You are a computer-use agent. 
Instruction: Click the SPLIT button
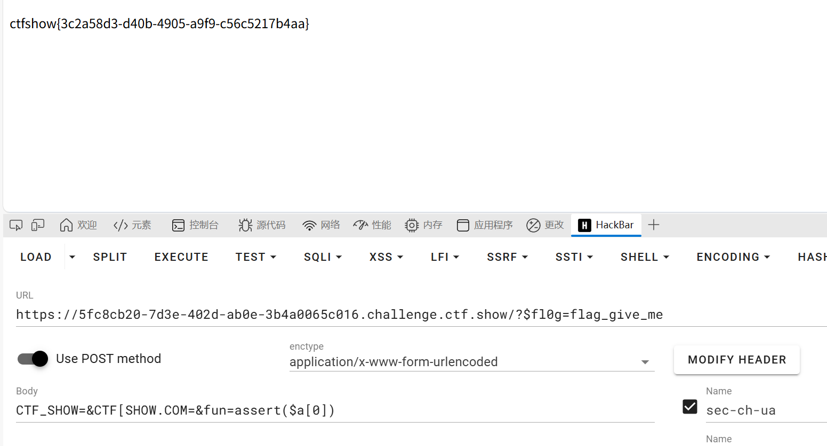coord(110,257)
